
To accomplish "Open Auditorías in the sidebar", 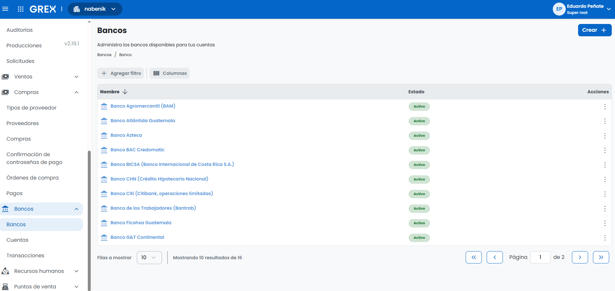I will point(20,30).
